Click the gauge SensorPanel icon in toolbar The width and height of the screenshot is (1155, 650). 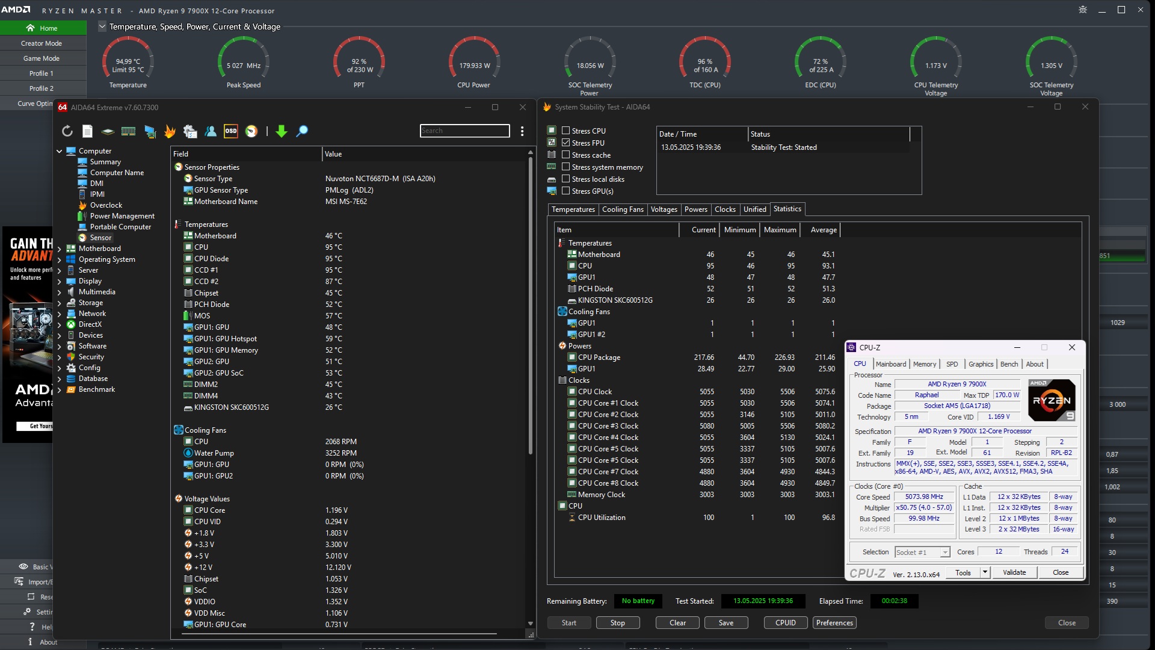coord(251,131)
